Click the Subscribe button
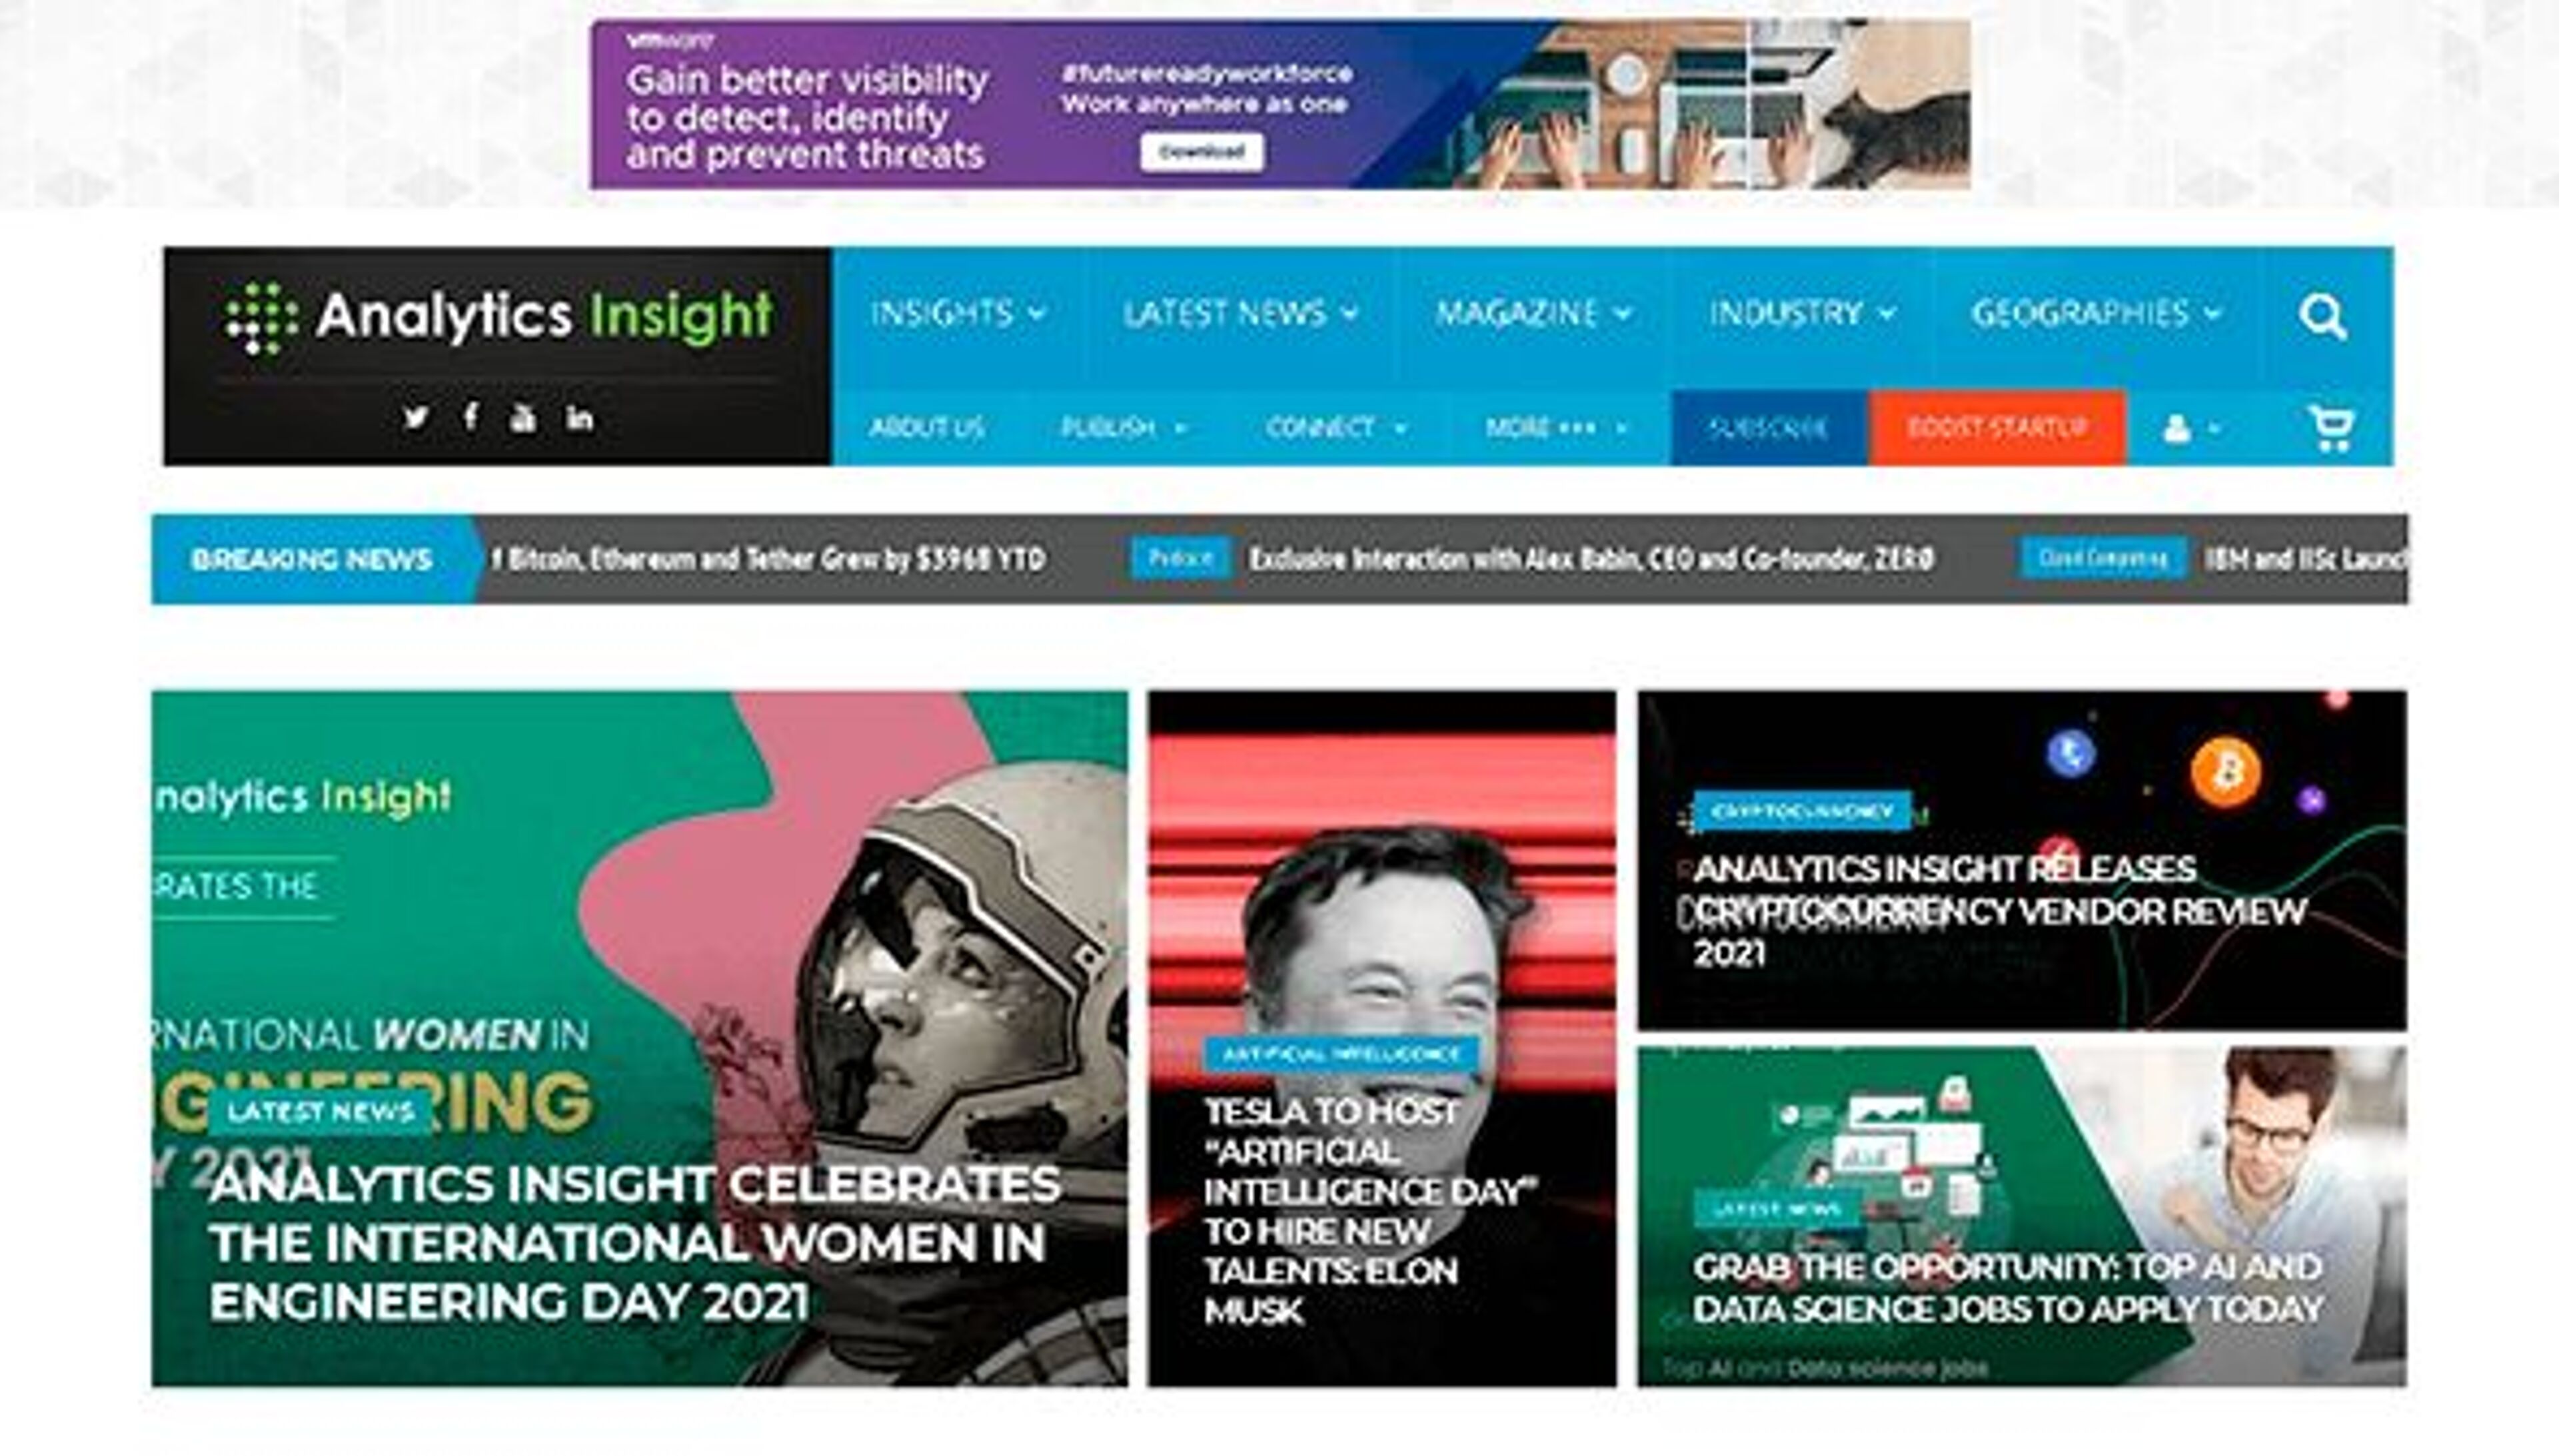Viewport: 2559px width, 1456px height. coord(1768,428)
